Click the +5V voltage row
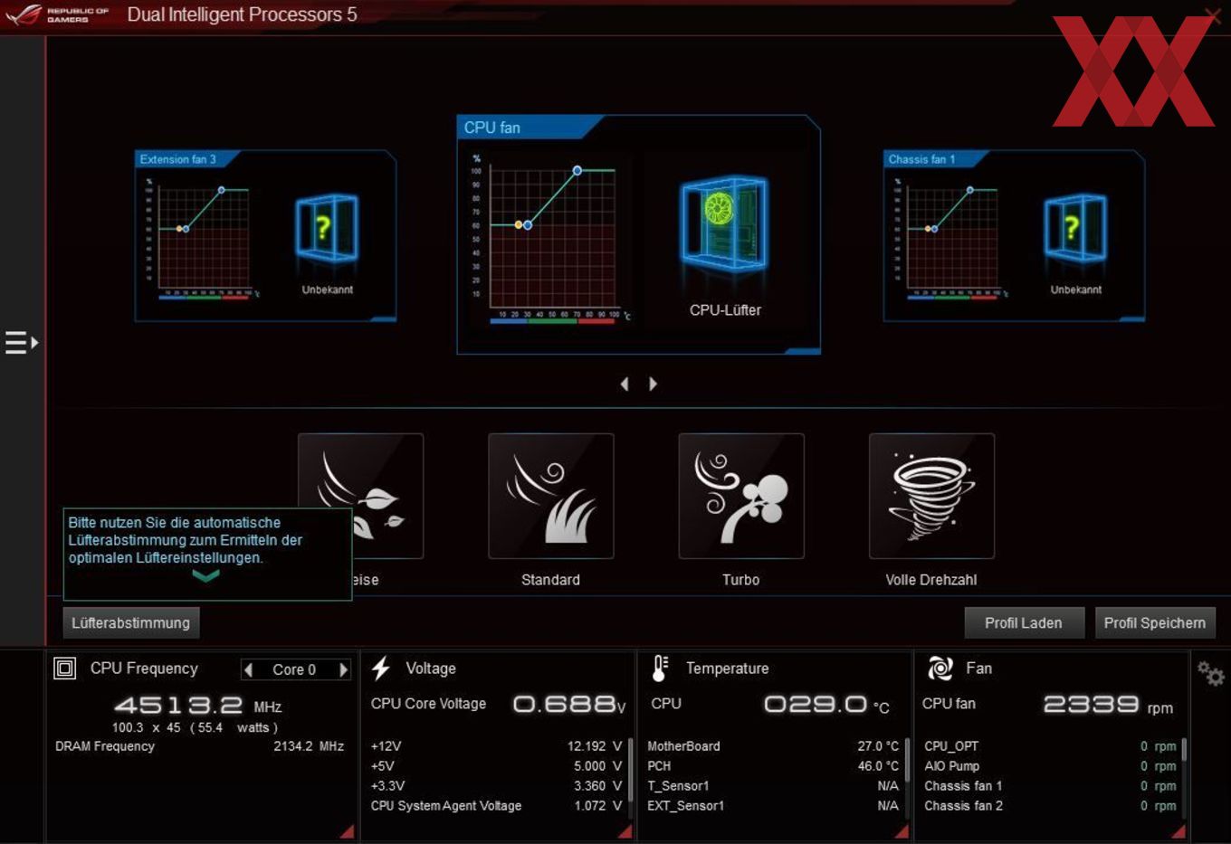This screenshot has width=1231, height=844. click(496, 766)
